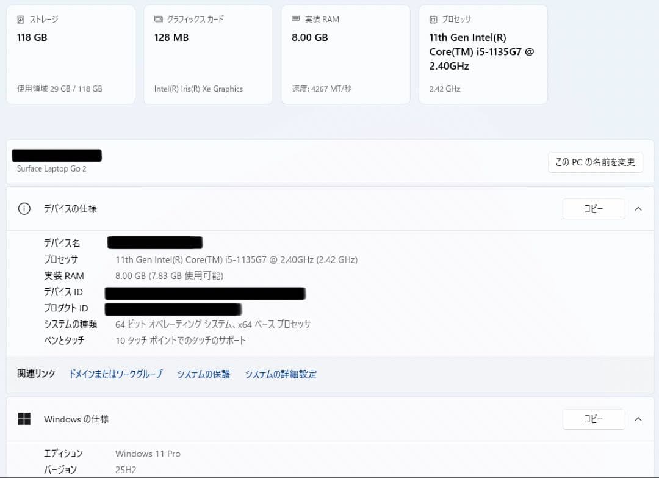Click 8.00 GB (7.83 GB 使用可能) value

169,276
